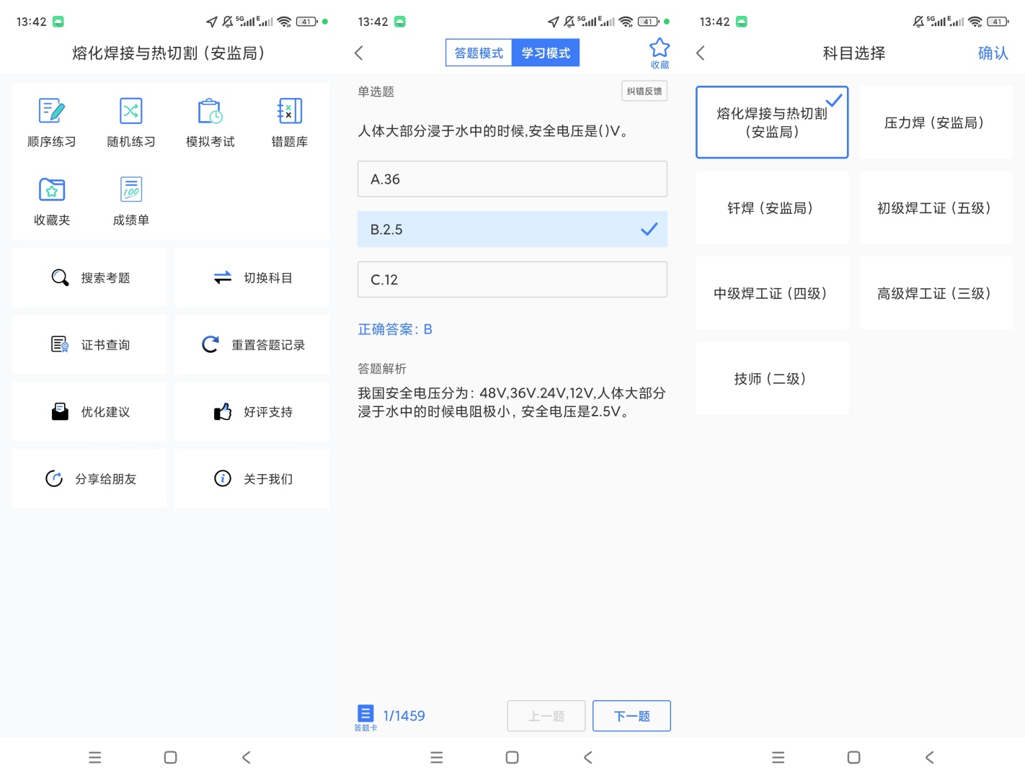Select subject 初级焊工证（五级）

coord(936,208)
